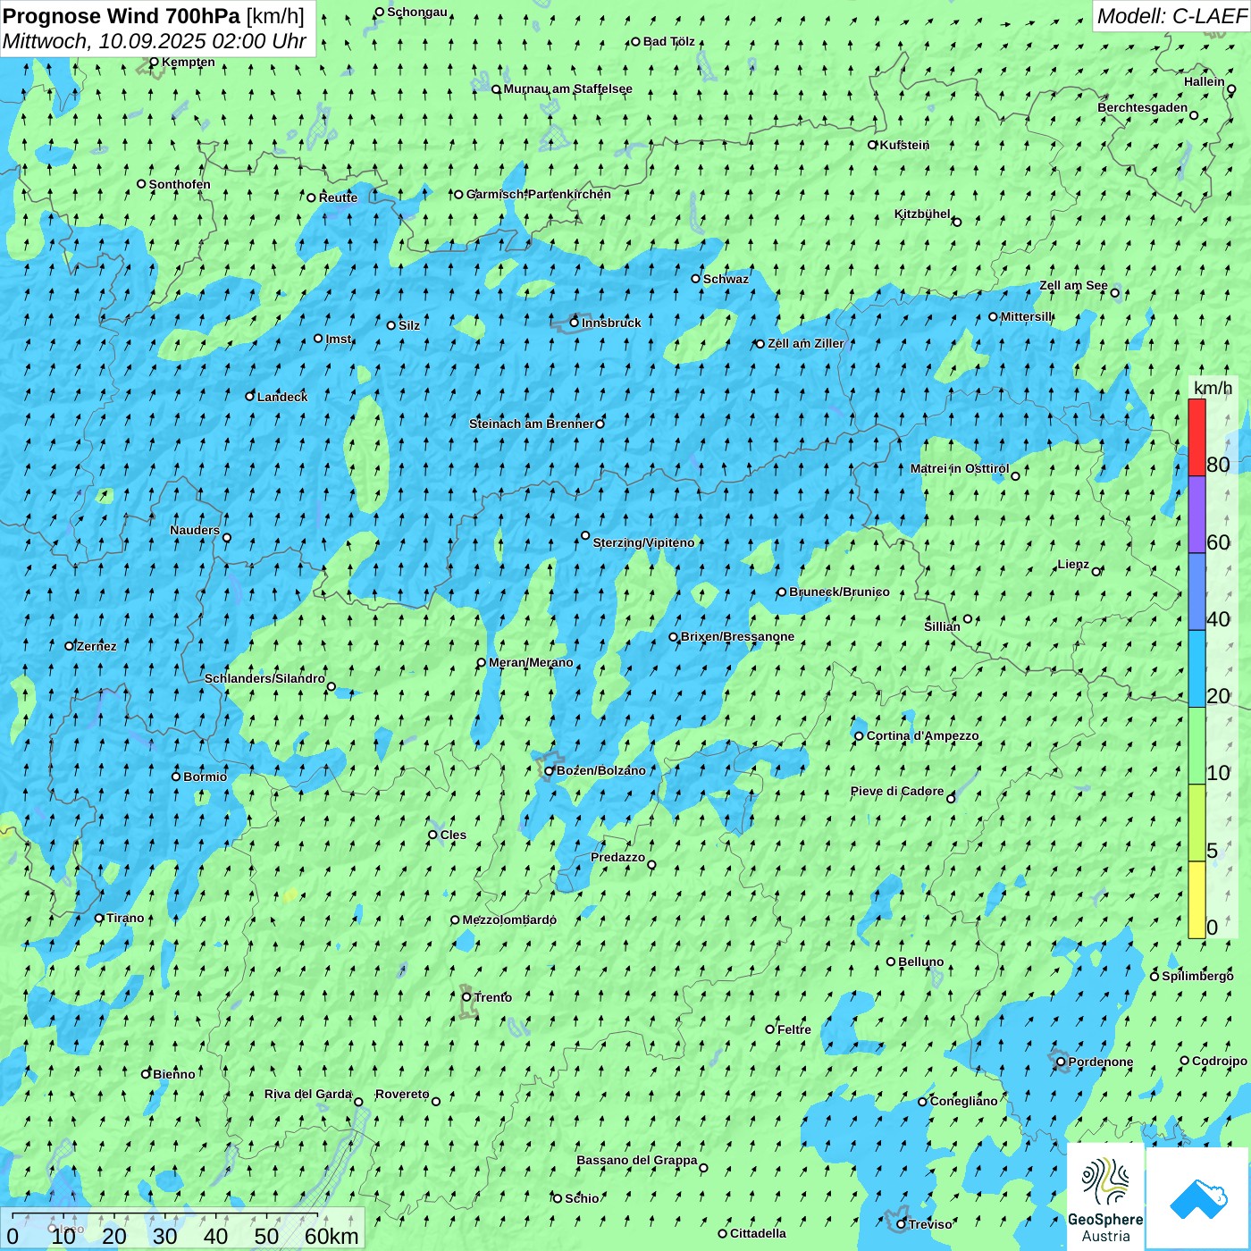This screenshot has width=1251, height=1251.
Task: Click the 'km/h' legend unit label
Action: tap(1213, 388)
